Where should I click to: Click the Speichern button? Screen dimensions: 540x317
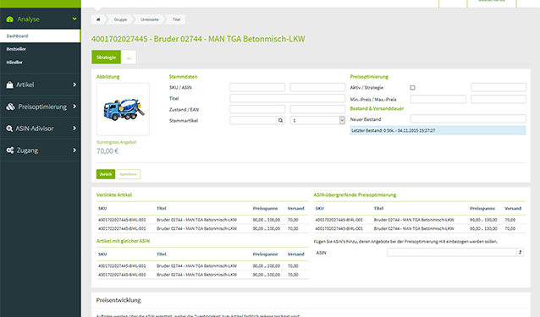pos(128,174)
